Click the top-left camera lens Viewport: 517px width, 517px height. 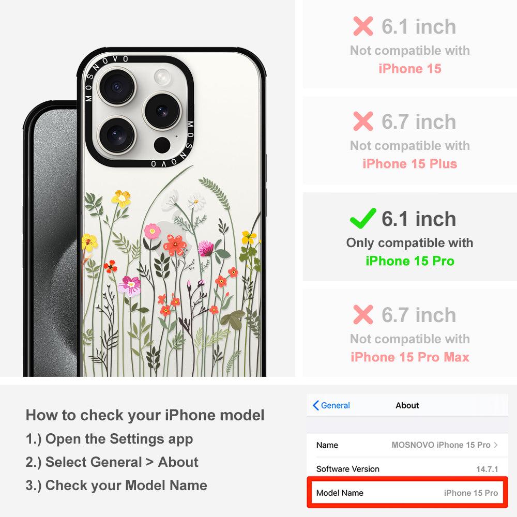(x=117, y=87)
